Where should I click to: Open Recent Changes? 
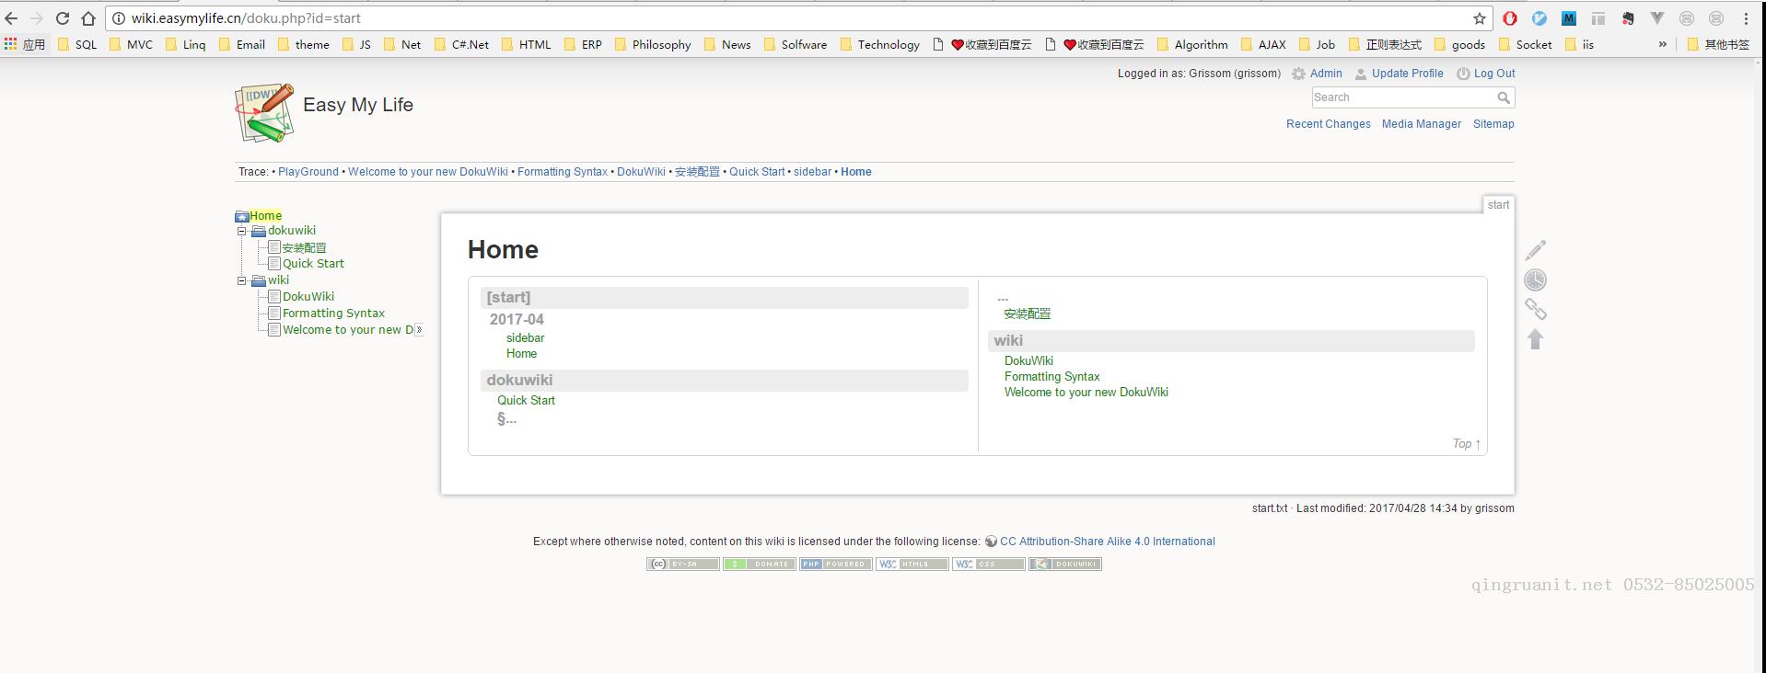coord(1329,124)
